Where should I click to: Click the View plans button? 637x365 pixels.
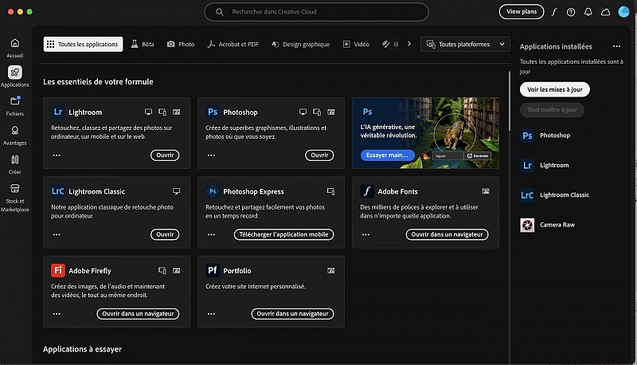click(522, 12)
